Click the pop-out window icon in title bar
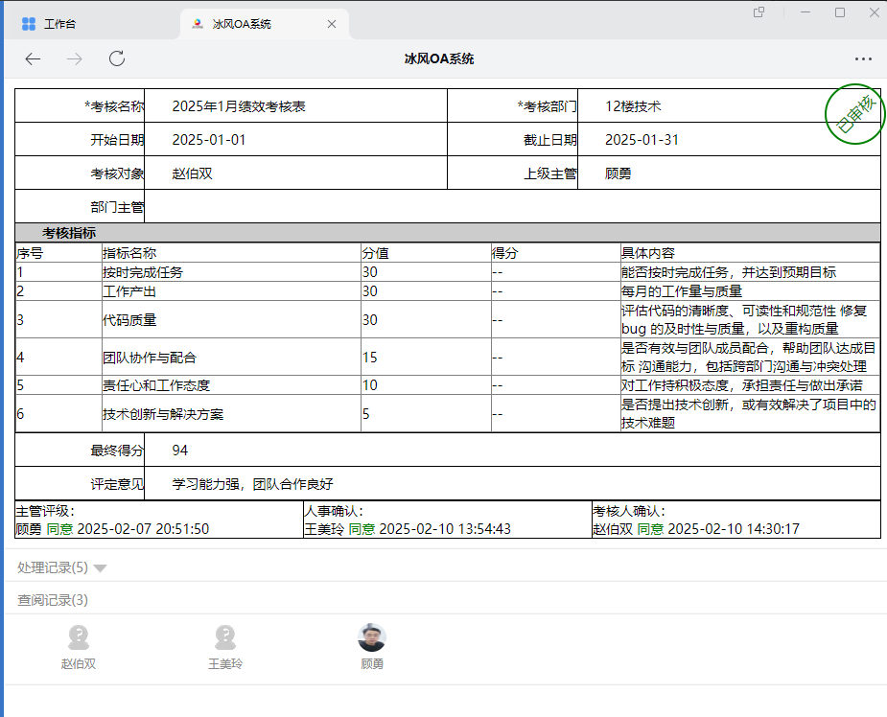 click(759, 12)
